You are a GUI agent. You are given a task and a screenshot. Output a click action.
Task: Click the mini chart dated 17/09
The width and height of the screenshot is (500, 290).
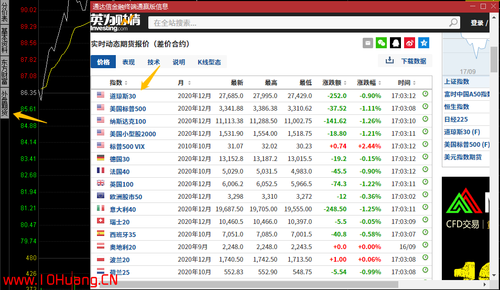pos(466,54)
